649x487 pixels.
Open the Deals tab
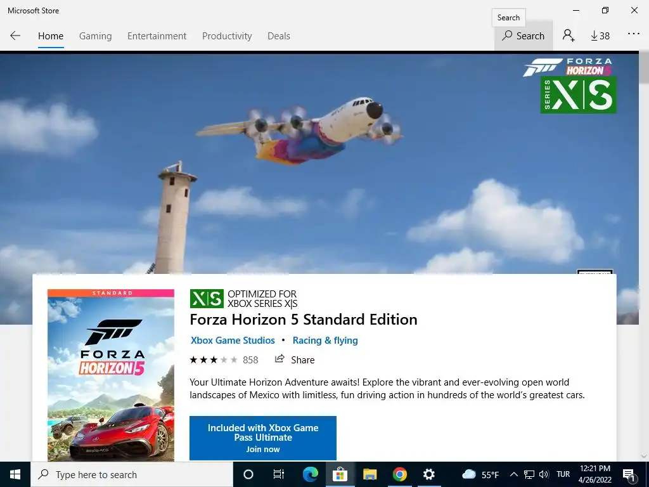point(279,36)
